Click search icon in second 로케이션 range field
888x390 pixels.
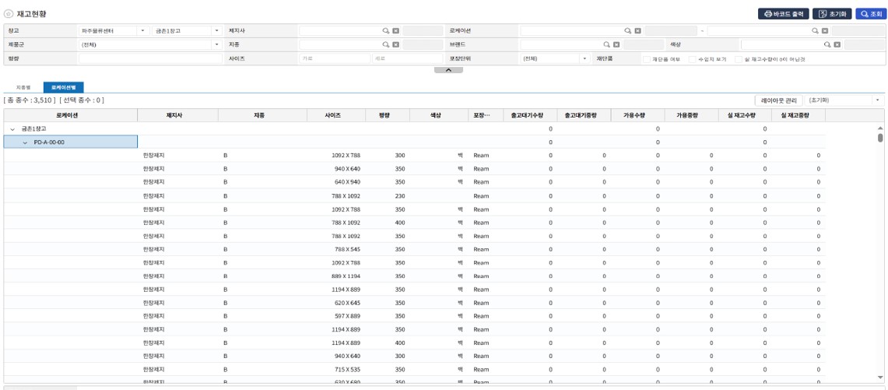[815, 30]
